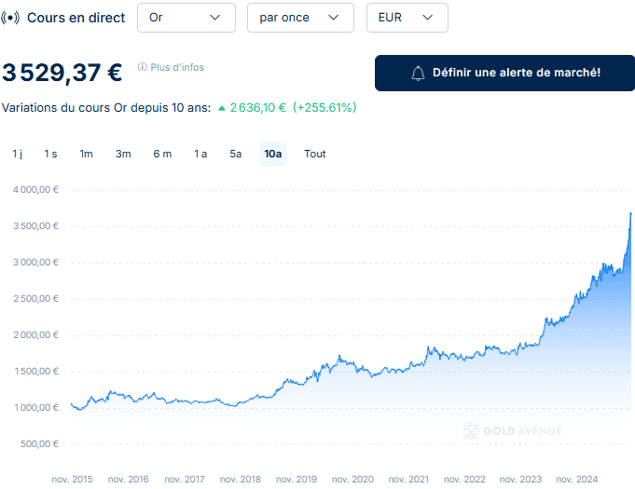
Task: Show the 1m chart period
Action: tap(86, 154)
